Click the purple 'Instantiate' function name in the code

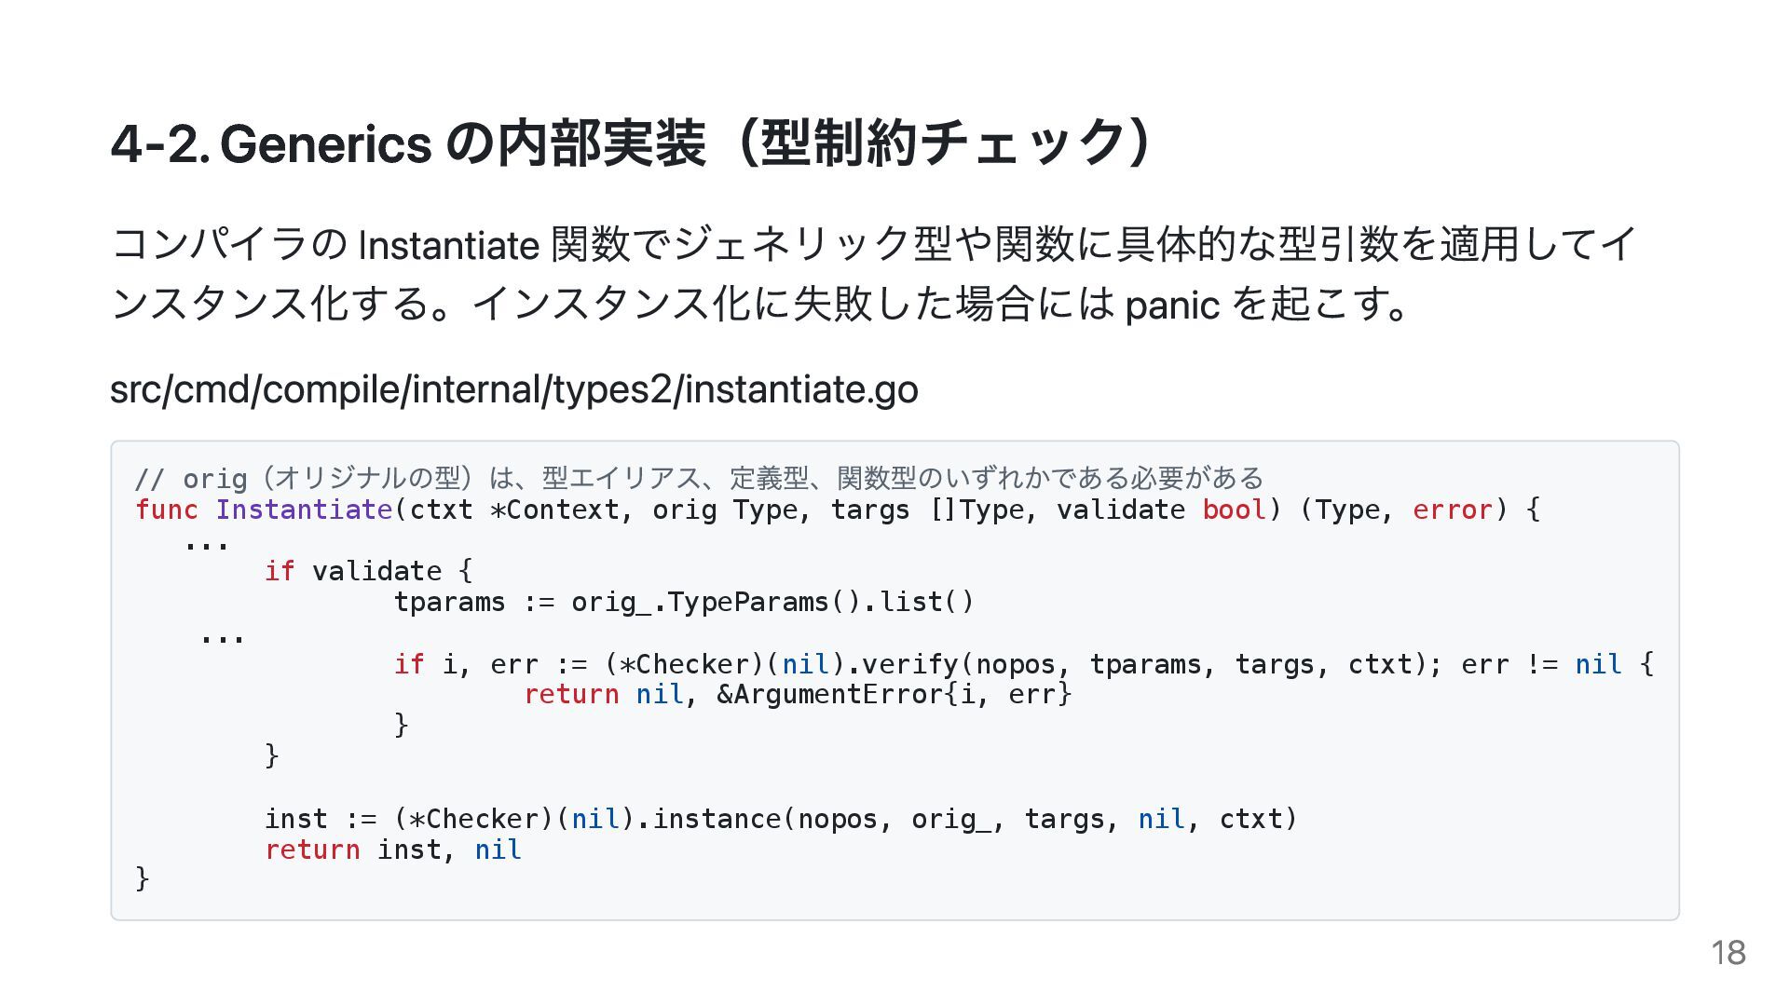[304, 510]
